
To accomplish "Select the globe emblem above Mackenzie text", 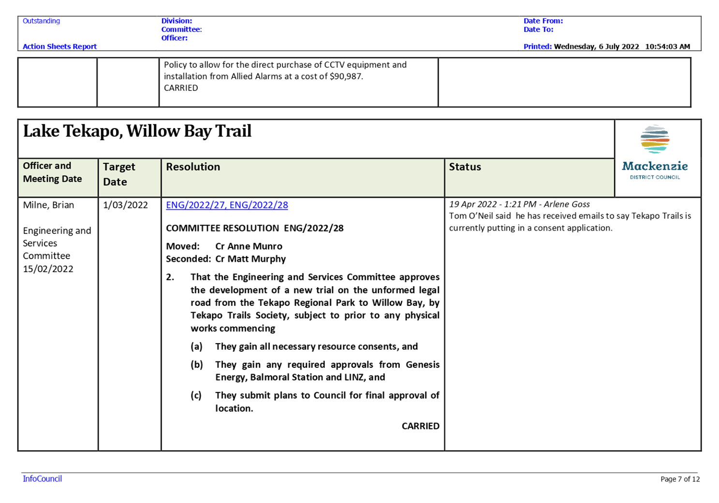I will [656, 139].
